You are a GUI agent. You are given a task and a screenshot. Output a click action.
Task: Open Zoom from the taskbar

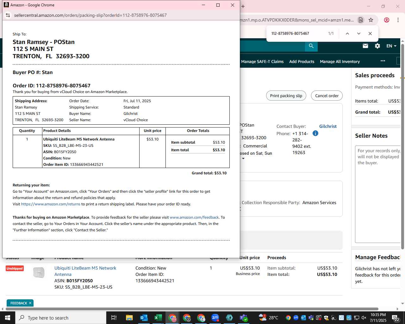point(215,318)
